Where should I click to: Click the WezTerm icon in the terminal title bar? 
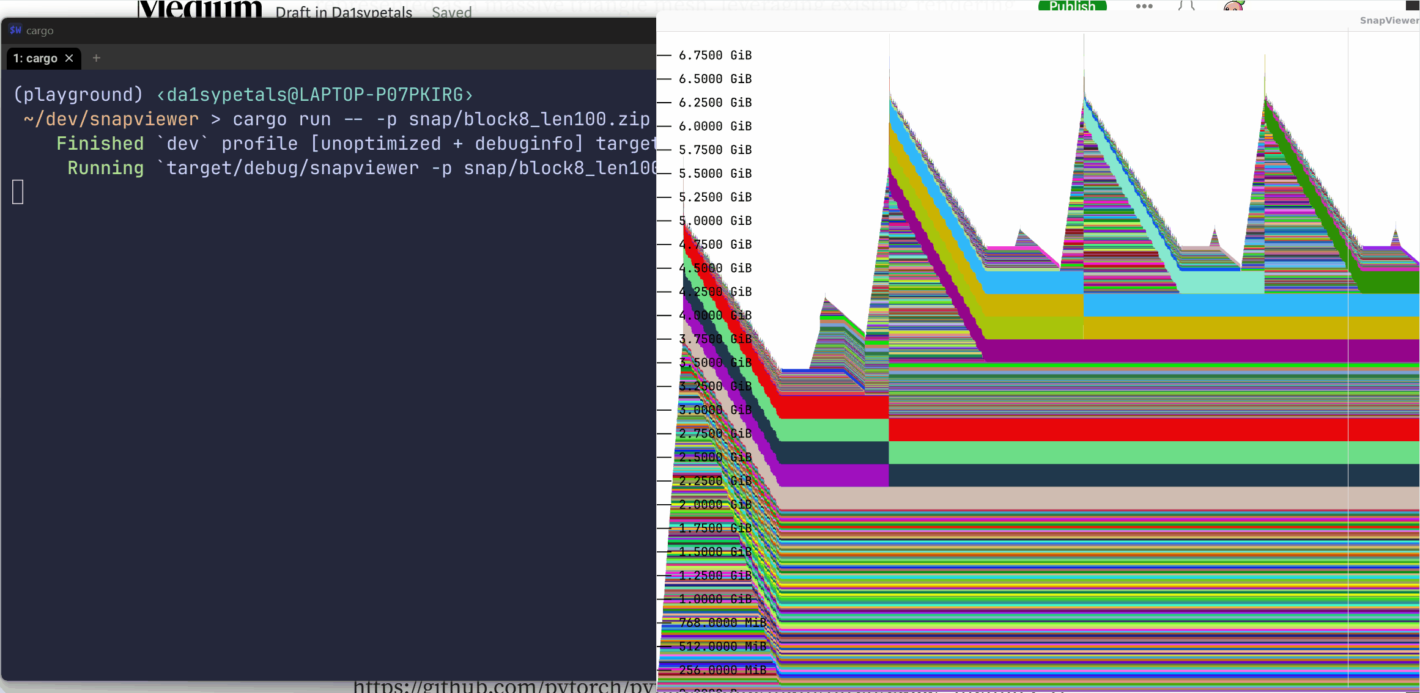15,30
